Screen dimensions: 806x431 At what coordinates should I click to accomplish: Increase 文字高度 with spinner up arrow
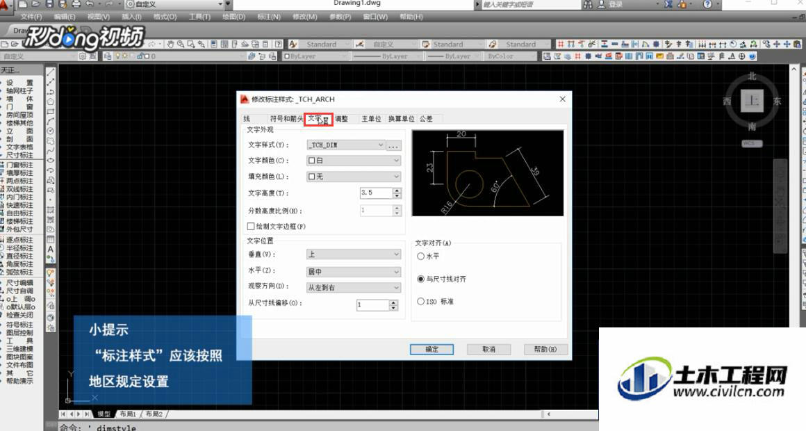(397, 190)
